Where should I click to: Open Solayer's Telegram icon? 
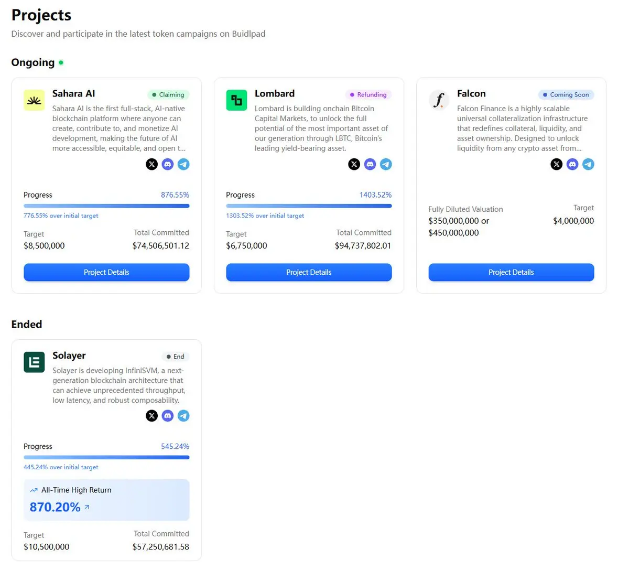tap(183, 416)
